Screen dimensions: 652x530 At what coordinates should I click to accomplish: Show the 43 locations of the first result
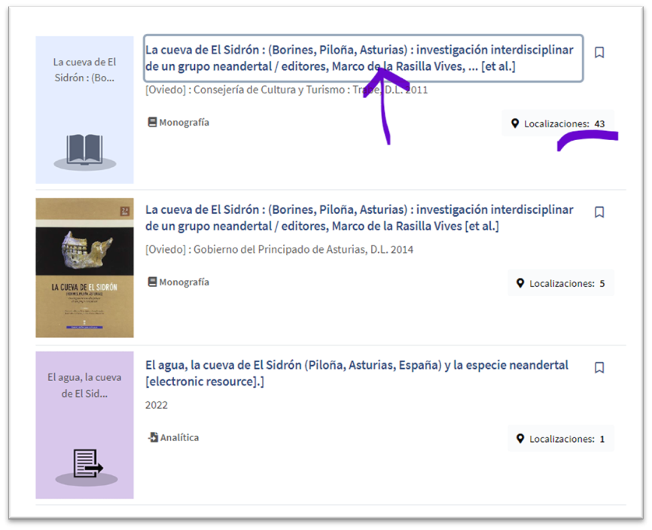tap(558, 123)
